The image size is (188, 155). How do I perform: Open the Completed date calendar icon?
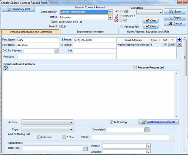point(147,130)
